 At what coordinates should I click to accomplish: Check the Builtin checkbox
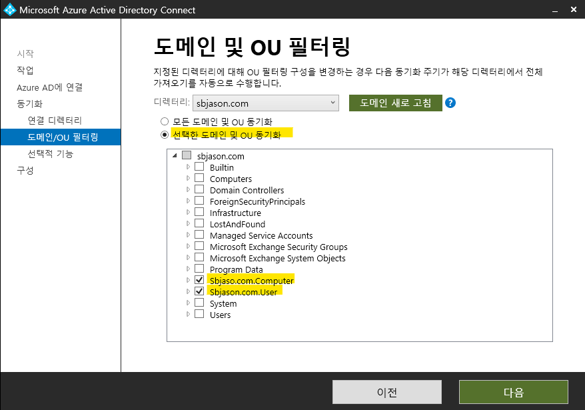click(199, 167)
